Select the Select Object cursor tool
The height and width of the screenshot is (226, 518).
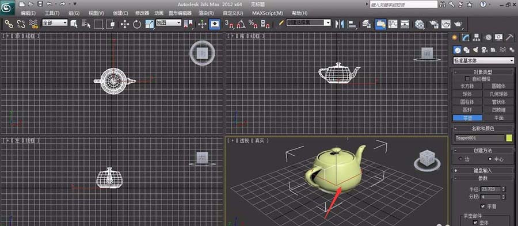click(x=74, y=24)
